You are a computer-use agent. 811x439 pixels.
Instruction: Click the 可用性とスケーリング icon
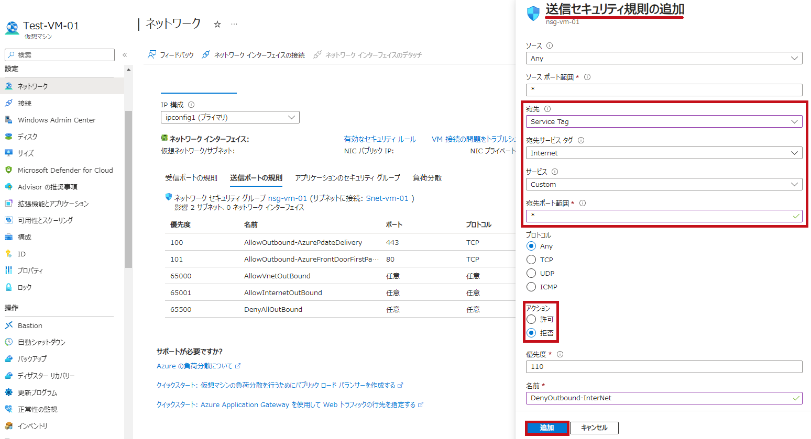pyautogui.click(x=8, y=220)
